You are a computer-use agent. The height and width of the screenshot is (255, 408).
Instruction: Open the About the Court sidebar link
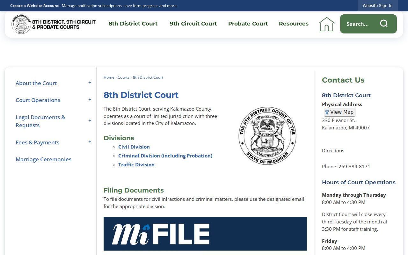(x=36, y=83)
